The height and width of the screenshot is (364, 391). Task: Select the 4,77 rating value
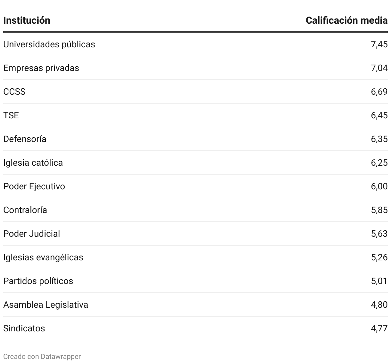click(379, 328)
